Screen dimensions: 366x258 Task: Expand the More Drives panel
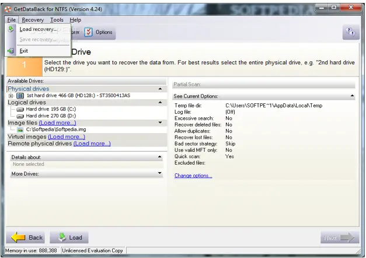click(160, 173)
